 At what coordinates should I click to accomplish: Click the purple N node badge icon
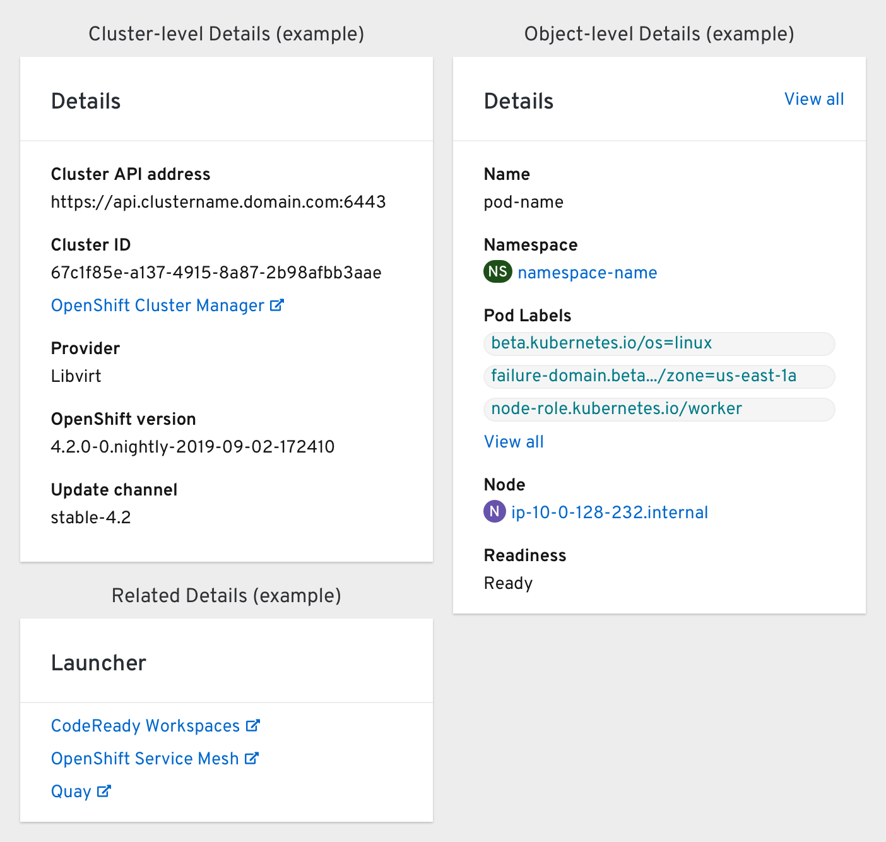coord(495,511)
